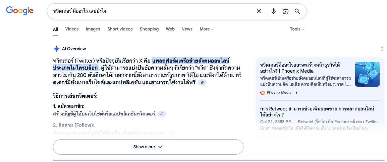Image resolution: width=387 pixels, height=162 pixels.
Task: Open source link chip after first paragraph
Action: click(202, 83)
